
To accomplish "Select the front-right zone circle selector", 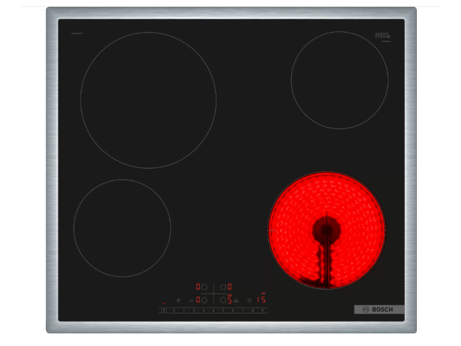I will point(223,300).
